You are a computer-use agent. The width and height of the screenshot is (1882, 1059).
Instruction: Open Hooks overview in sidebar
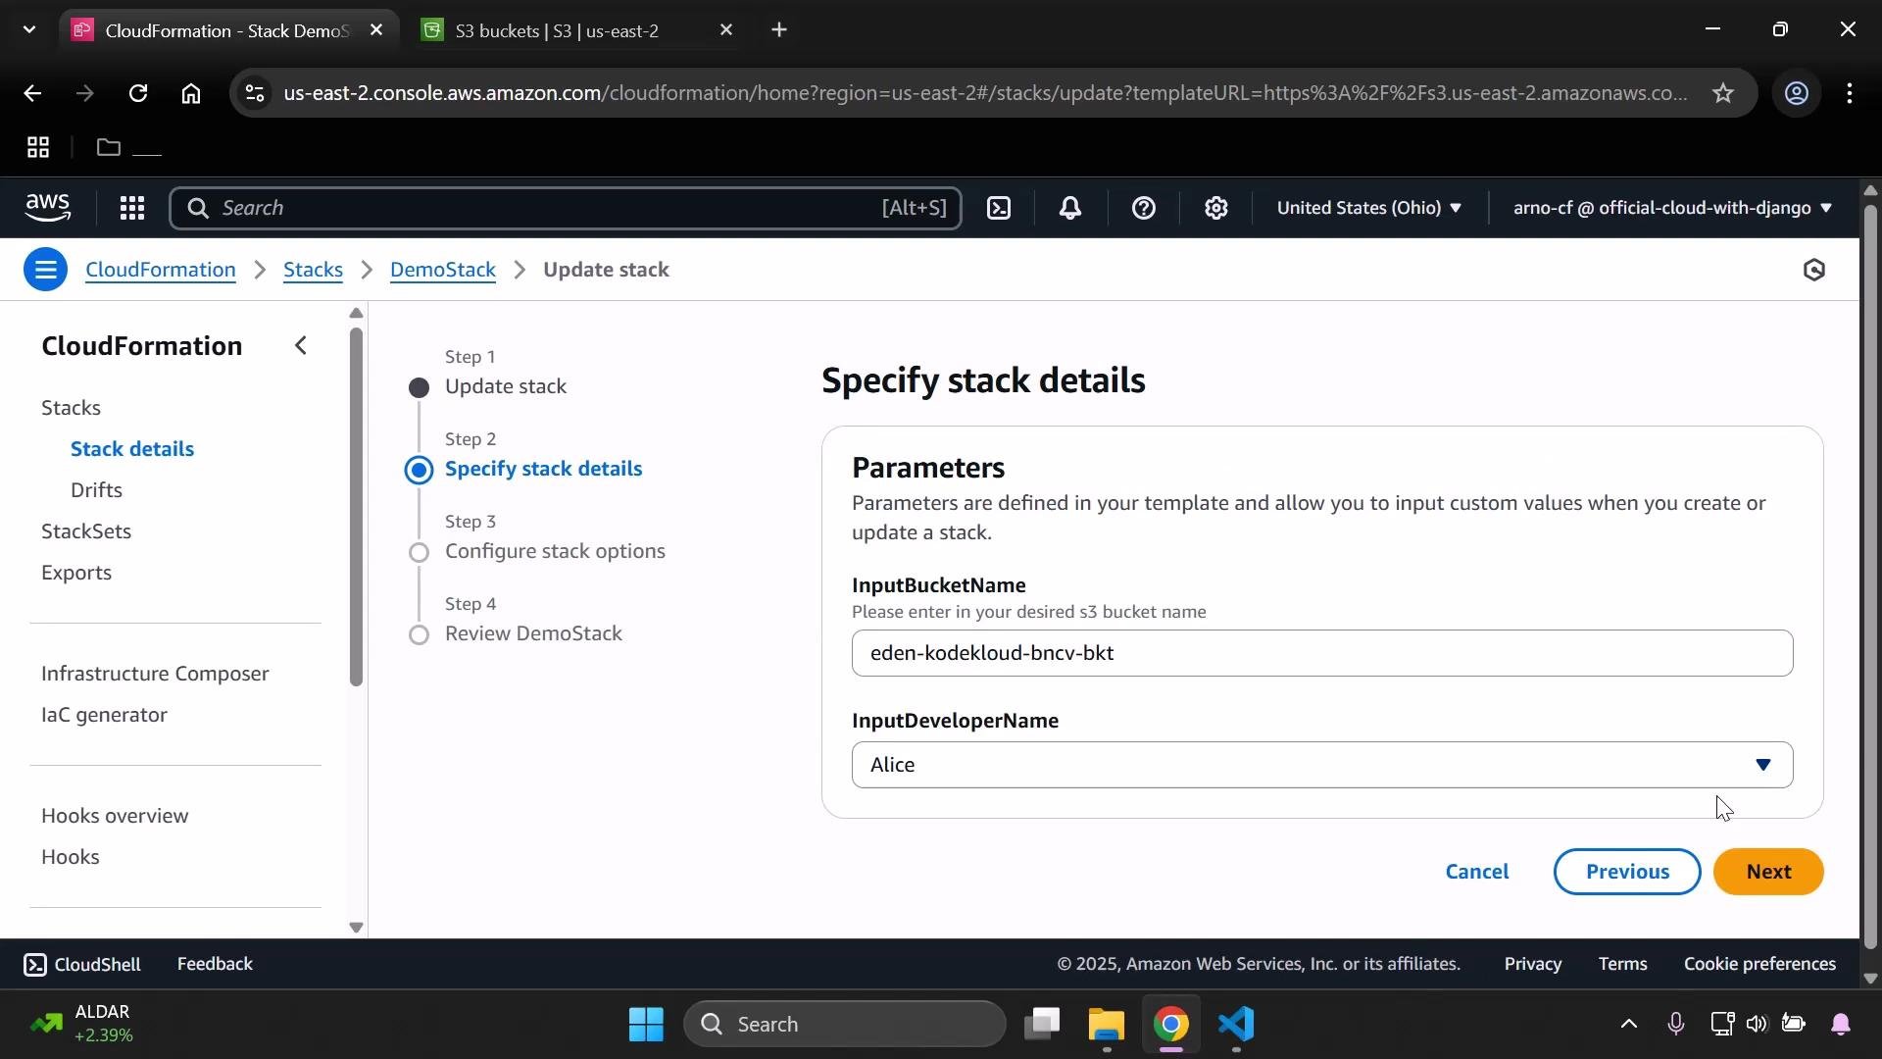click(115, 816)
